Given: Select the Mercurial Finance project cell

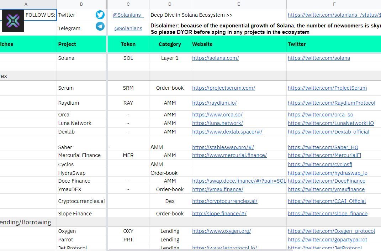Looking at the screenshot, I should point(79,155).
